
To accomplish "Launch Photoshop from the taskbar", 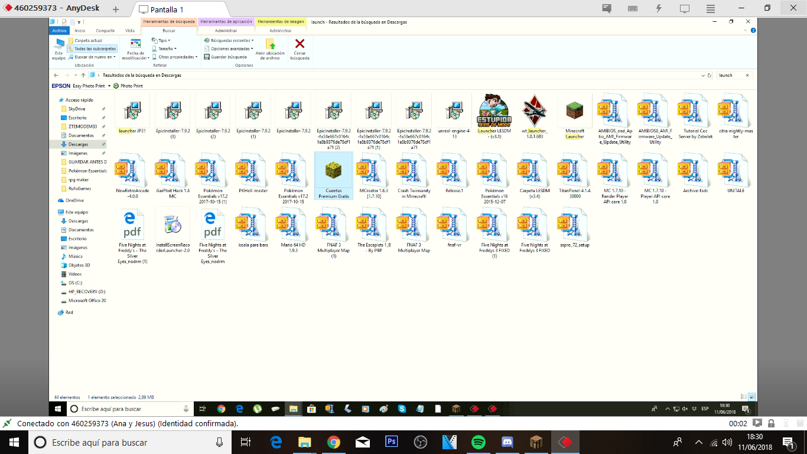I will pyautogui.click(x=391, y=442).
